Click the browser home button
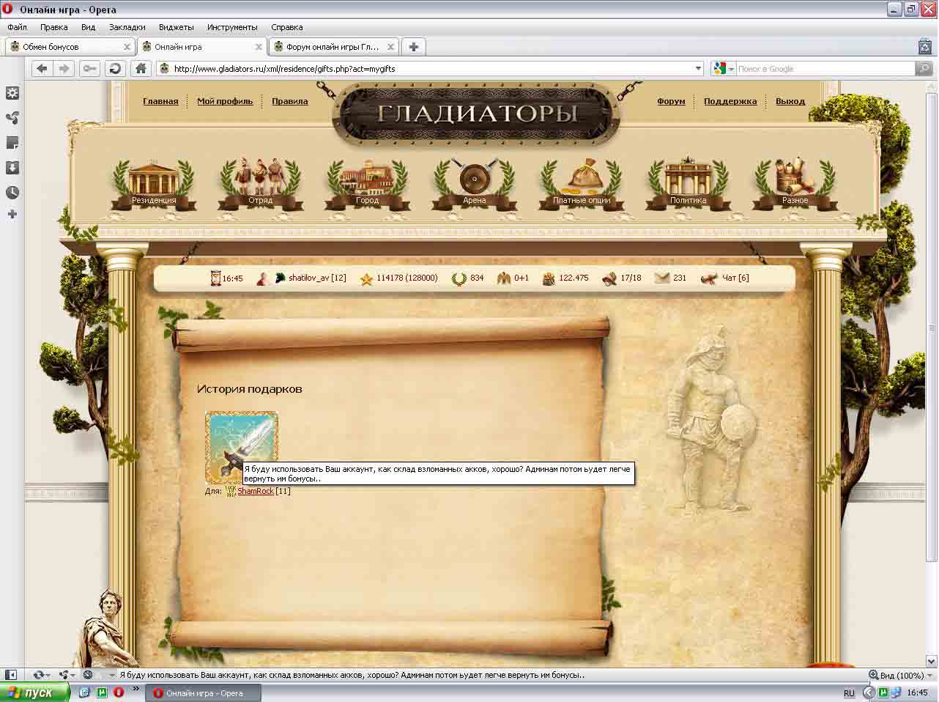 coord(141,69)
